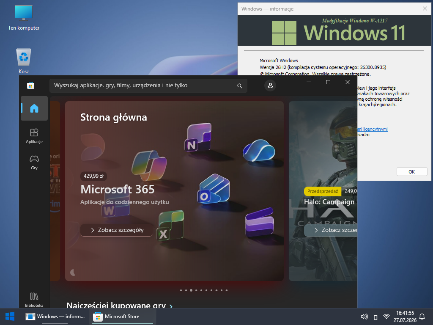Open Aplikacje section in Store sidebar
The width and height of the screenshot is (433, 325).
pos(34,136)
